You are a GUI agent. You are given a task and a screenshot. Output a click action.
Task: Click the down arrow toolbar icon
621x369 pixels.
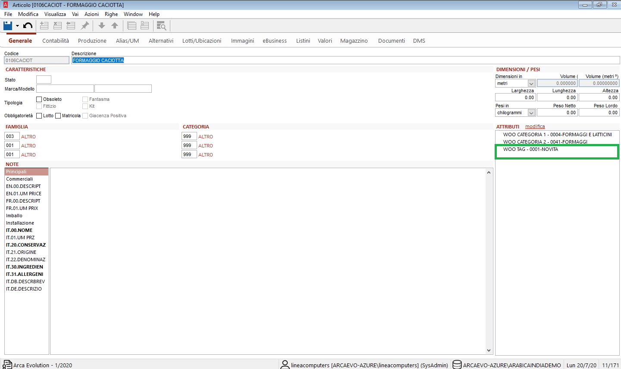tap(102, 26)
